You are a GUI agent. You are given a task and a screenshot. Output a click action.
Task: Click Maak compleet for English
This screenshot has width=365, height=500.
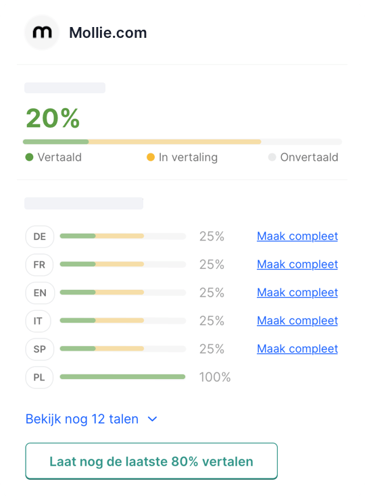point(297,293)
